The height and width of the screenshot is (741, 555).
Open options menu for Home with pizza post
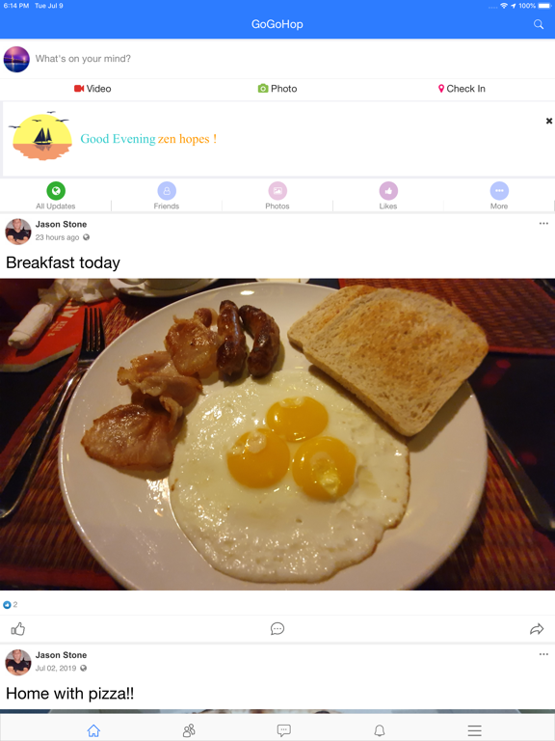tap(543, 654)
